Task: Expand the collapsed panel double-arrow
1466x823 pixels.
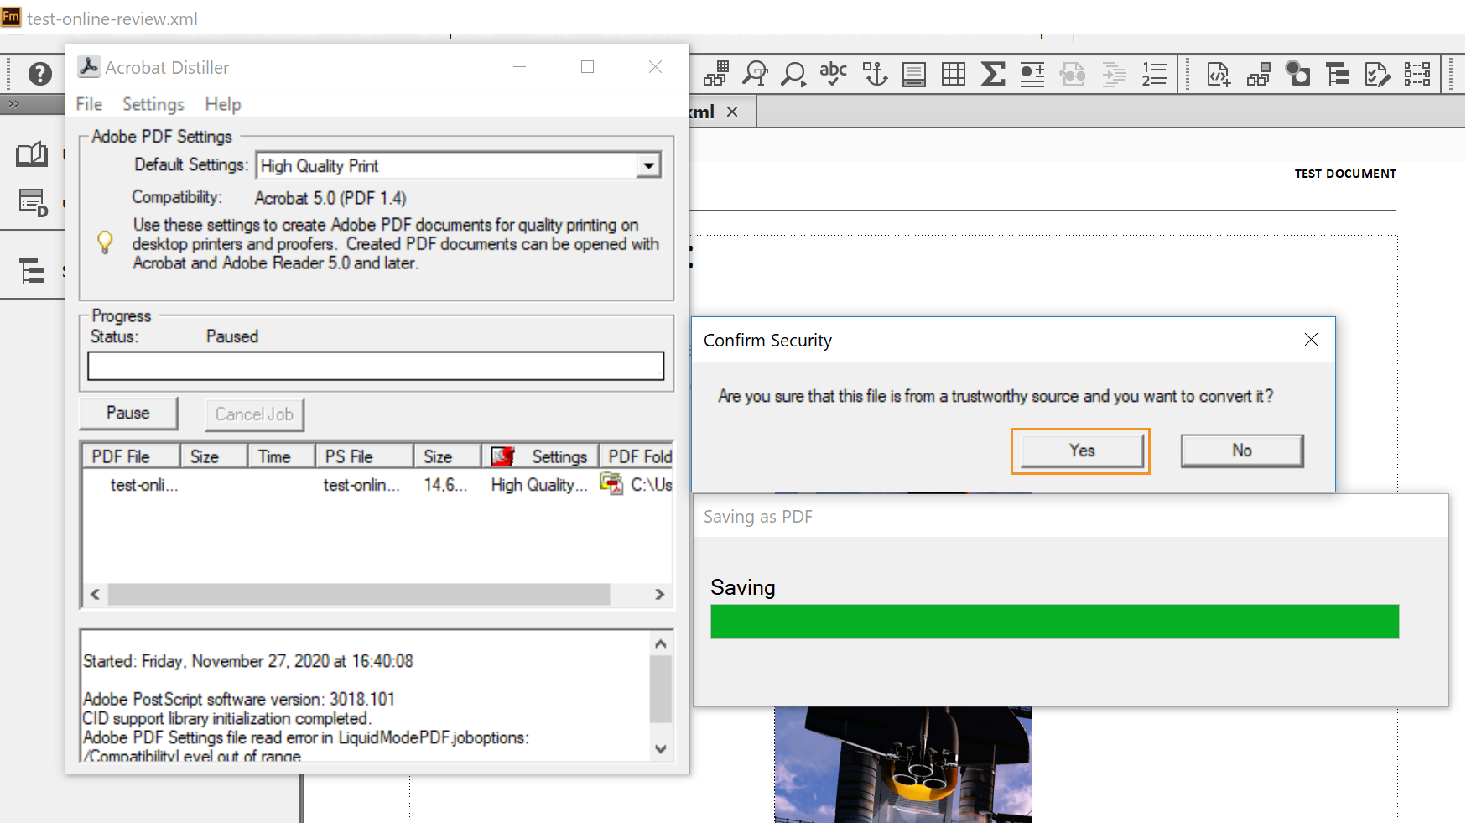Action: click(14, 104)
